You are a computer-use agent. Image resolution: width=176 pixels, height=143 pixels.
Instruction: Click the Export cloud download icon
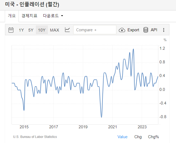tap(122, 30)
